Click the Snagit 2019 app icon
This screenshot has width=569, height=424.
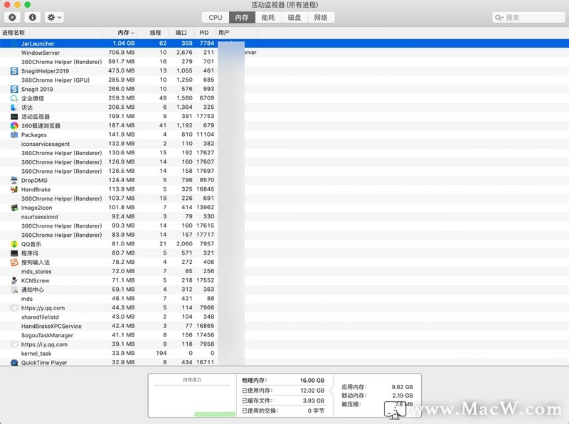pos(14,89)
